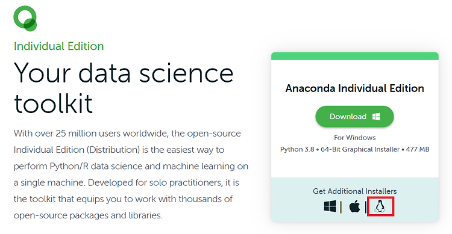Click the divider between Windows and Apple icons

341,207
